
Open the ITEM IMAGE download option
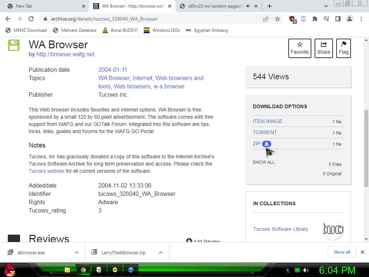(x=267, y=121)
